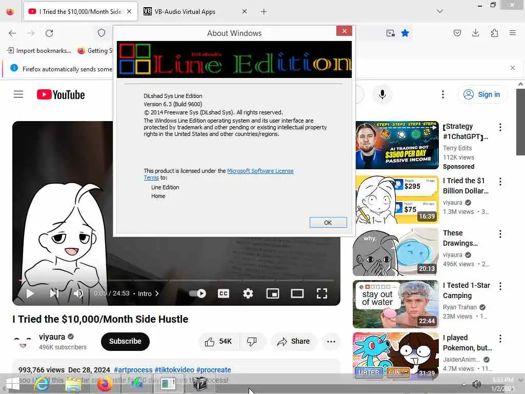
Task: Show the list of all tabs
Action: tap(440, 11)
